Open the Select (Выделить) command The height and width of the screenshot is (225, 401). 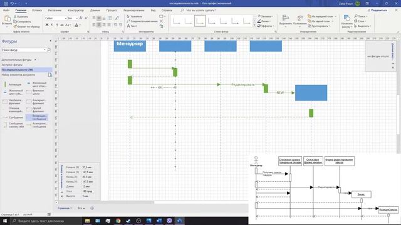coord(363,26)
